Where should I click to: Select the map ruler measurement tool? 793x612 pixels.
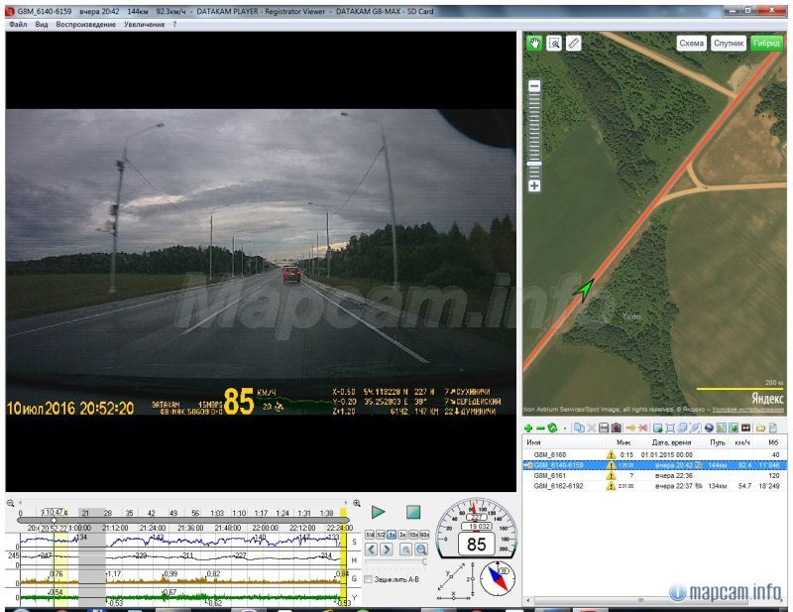(x=573, y=43)
